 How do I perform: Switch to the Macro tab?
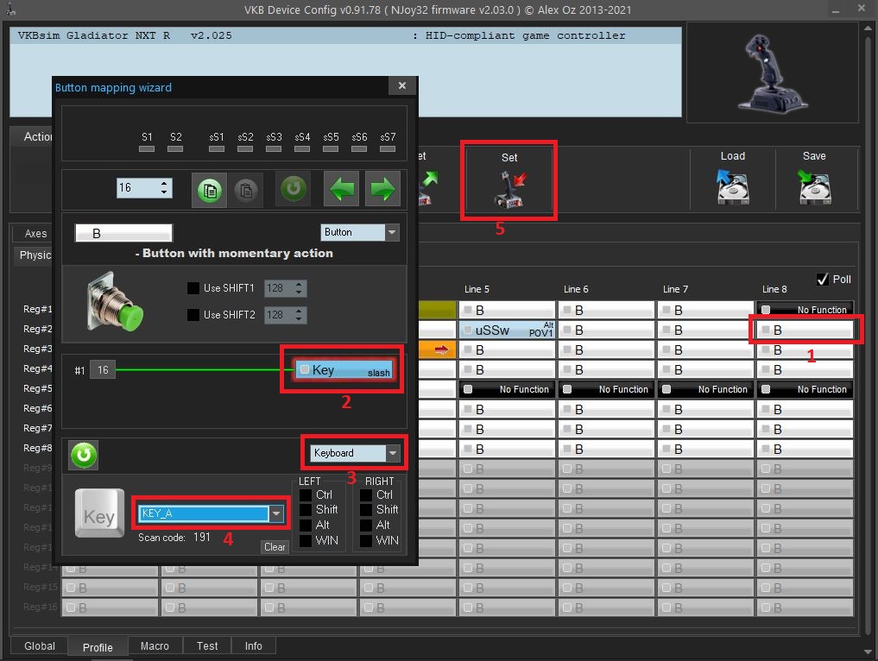[155, 645]
